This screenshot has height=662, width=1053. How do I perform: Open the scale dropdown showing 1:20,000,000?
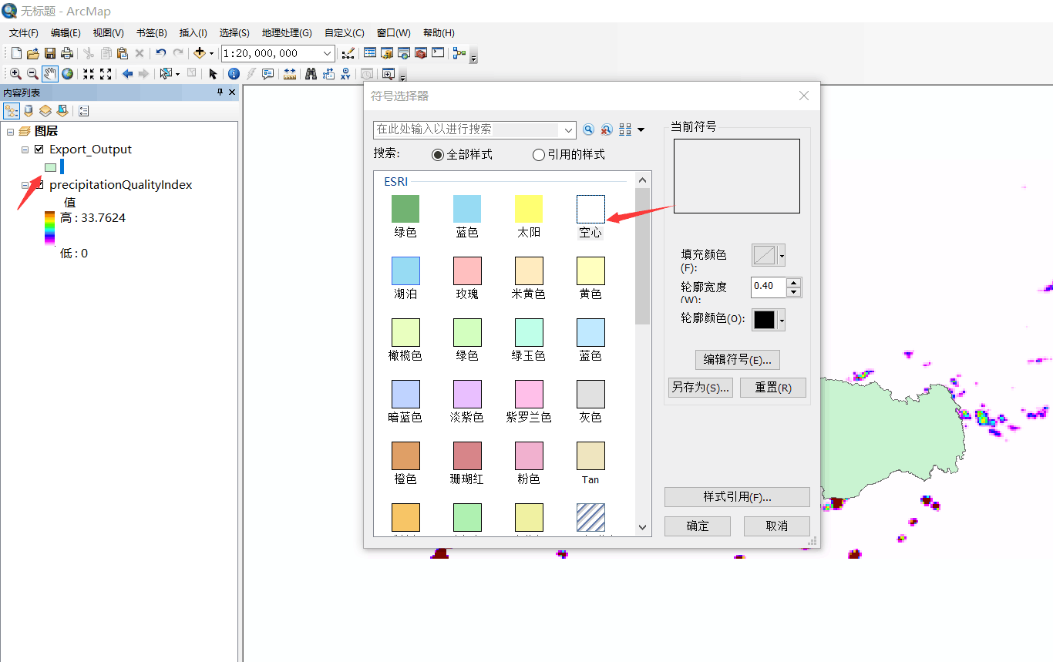click(326, 53)
